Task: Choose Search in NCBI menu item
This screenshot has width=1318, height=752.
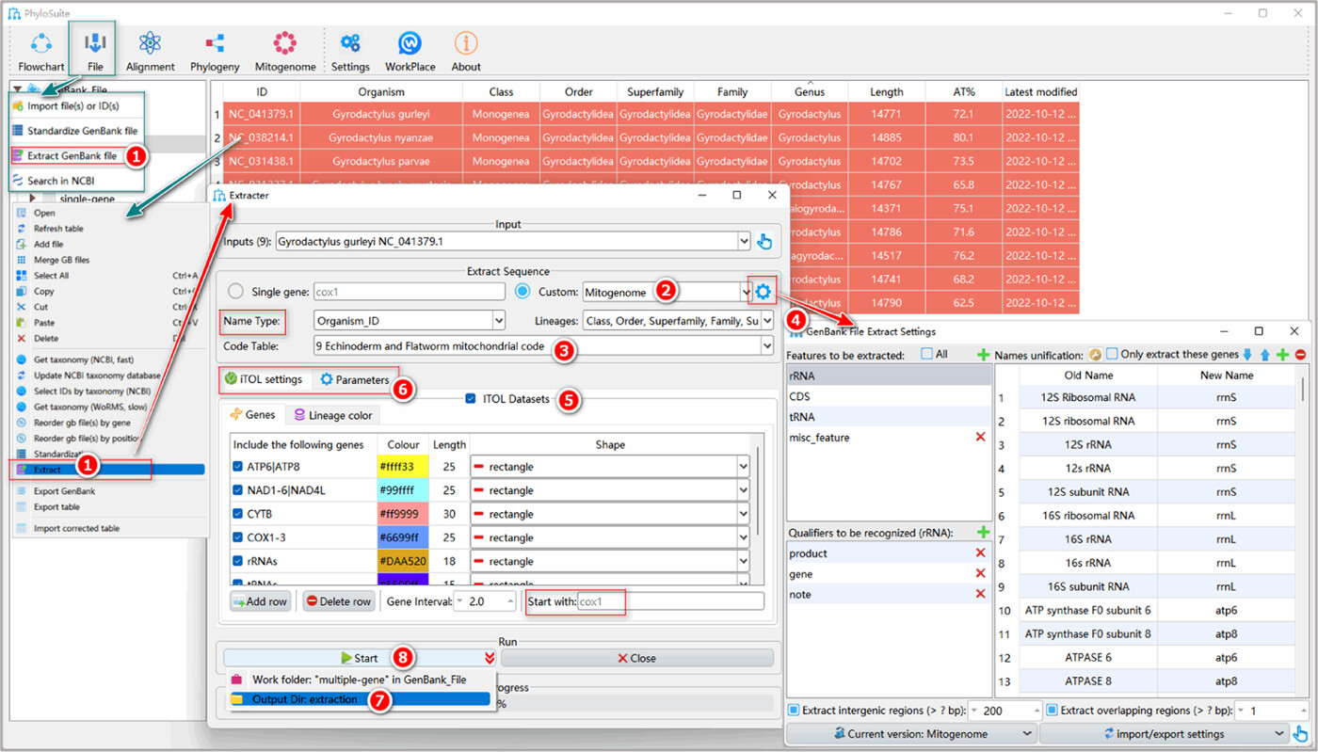Action: (x=60, y=181)
